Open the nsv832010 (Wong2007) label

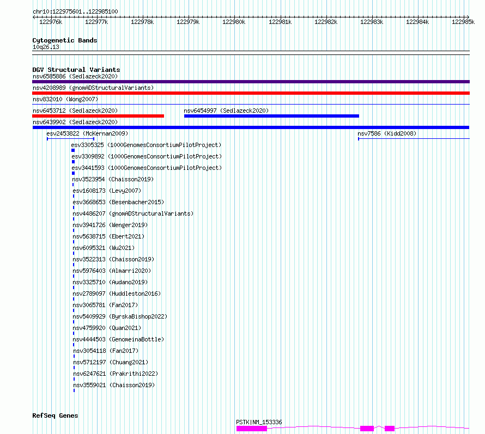pyautogui.click(x=65, y=99)
